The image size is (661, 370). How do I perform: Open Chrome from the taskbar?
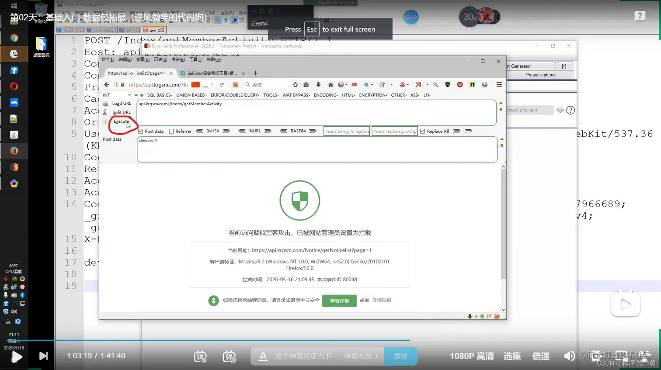pos(14,38)
